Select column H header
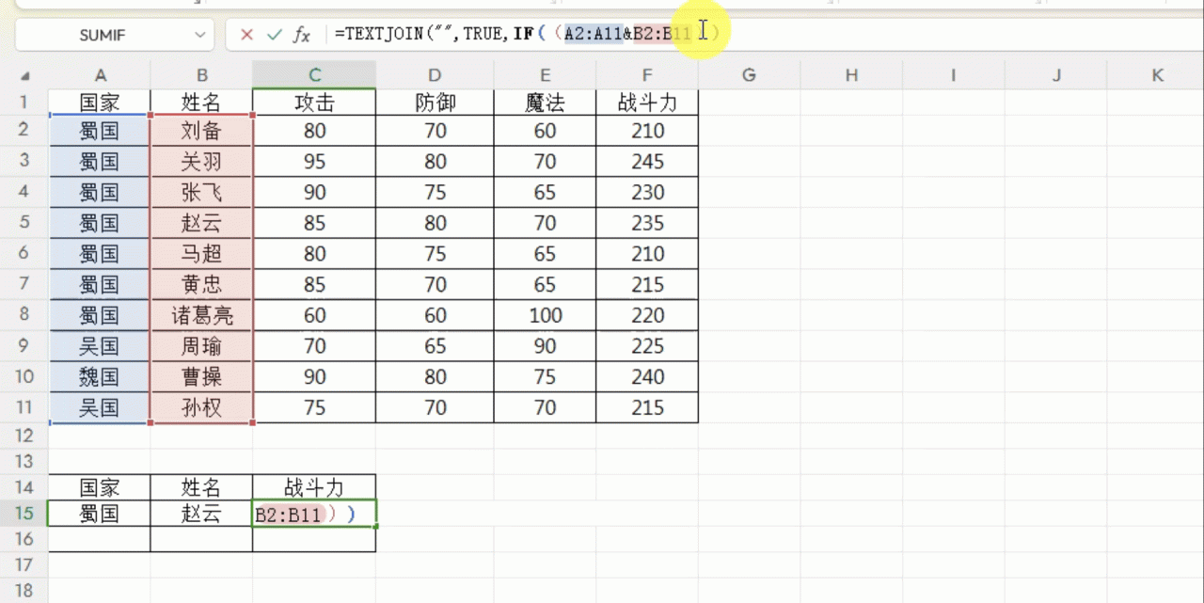The image size is (1204, 603). click(x=851, y=75)
